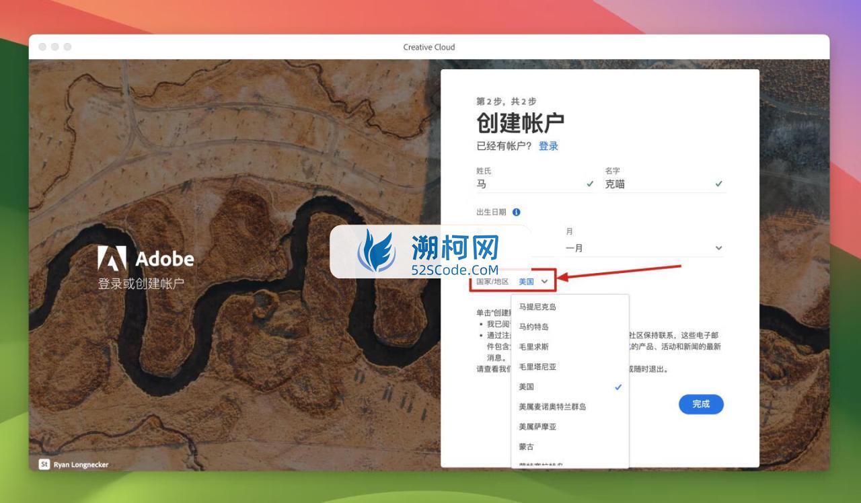Choose 毛里塔尼亚 in the country list

570,367
